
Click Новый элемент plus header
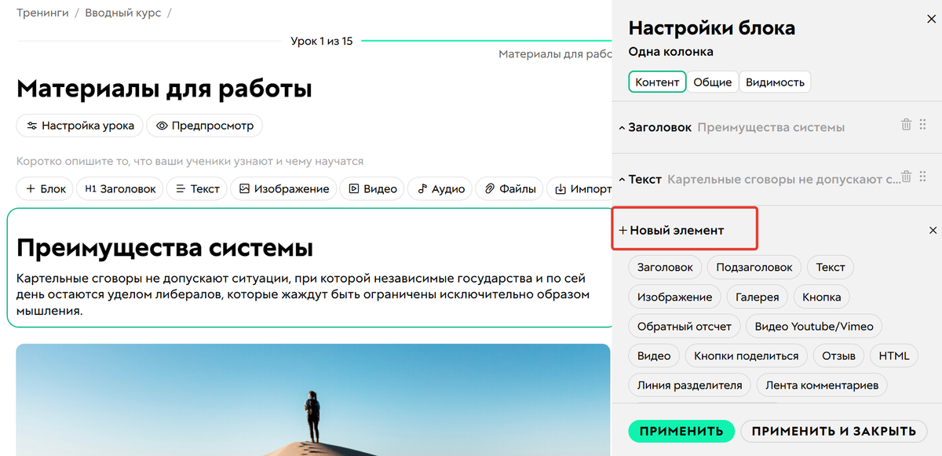click(x=672, y=231)
